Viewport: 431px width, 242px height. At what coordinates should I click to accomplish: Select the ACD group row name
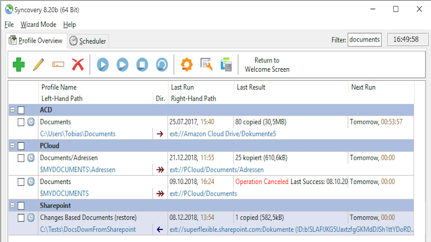(46, 110)
